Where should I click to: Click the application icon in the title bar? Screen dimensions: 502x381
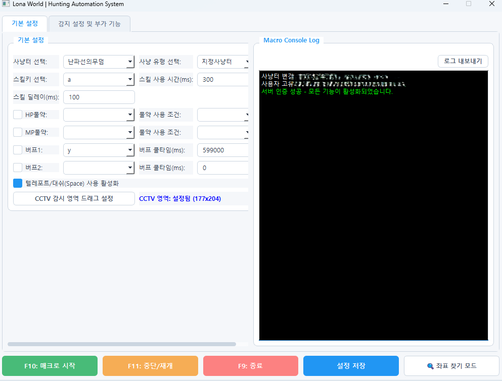[7, 4]
